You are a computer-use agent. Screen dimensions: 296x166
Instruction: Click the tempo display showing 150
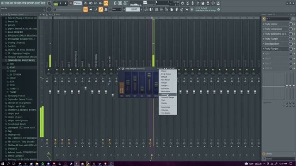(78, 3)
